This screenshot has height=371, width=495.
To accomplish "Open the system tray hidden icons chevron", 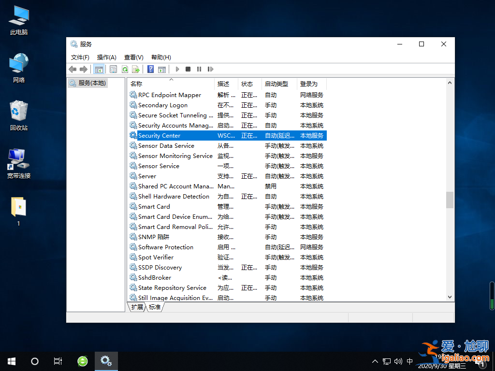I will click(x=375, y=361).
